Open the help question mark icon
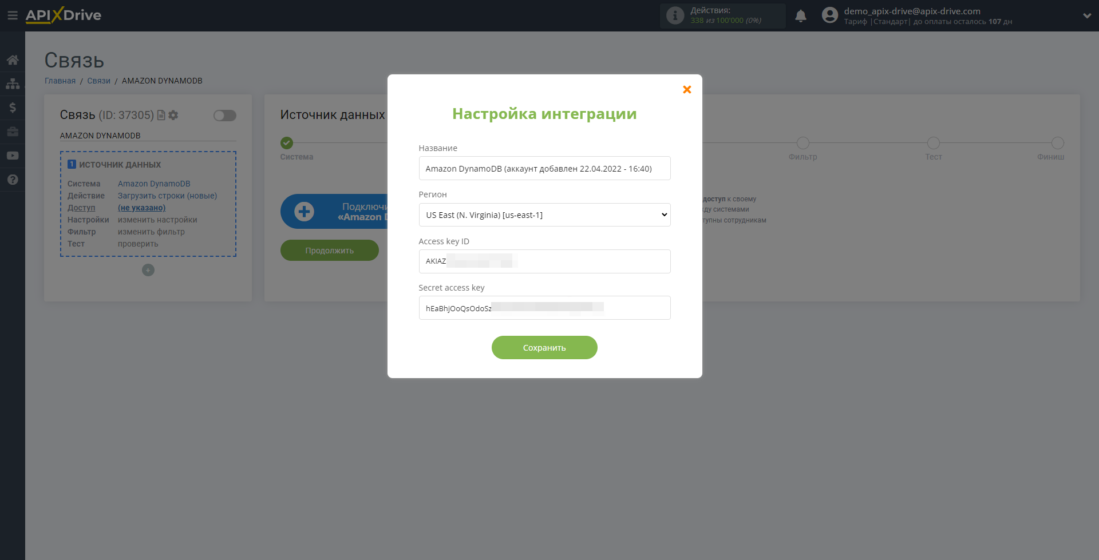Image resolution: width=1099 pixels, height=560 pixels. point(13,180)
